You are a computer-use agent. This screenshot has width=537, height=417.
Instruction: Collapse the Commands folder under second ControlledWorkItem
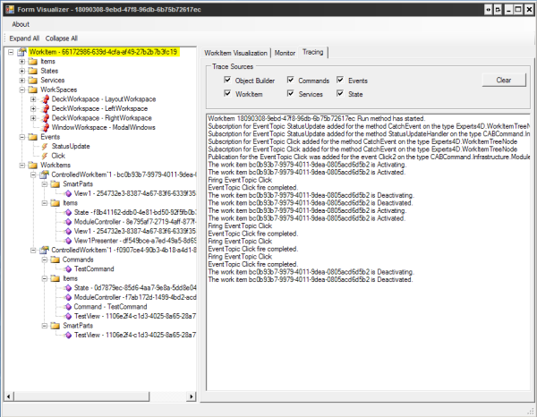(45, 260)
